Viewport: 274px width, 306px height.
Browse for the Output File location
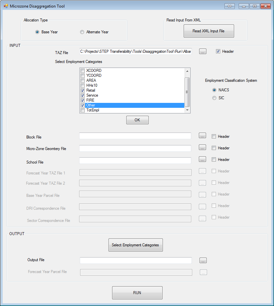[203, 260]
